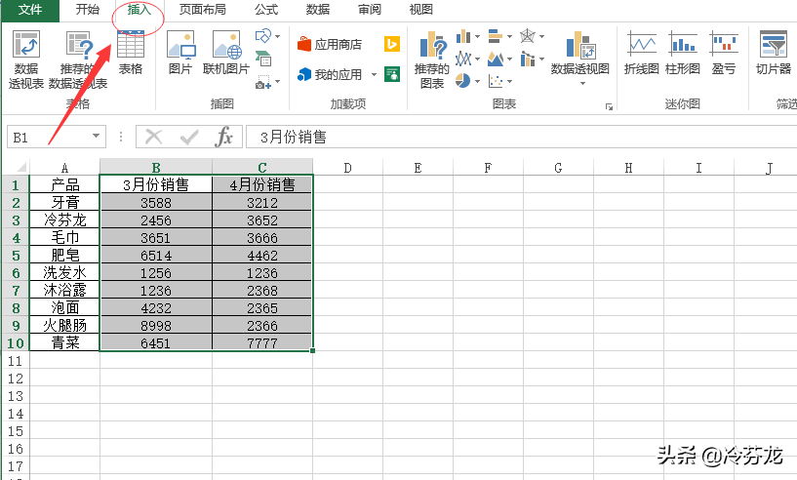Insert a Picture (图片) from file
The width and height of the screenshot is (797, 480).
(180, 54)
